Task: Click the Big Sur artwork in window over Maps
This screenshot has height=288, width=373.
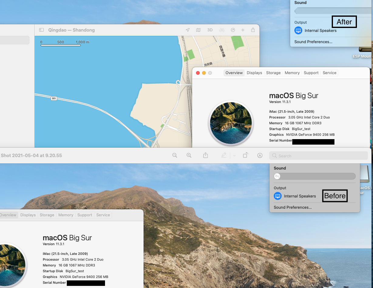Action: 231,123
